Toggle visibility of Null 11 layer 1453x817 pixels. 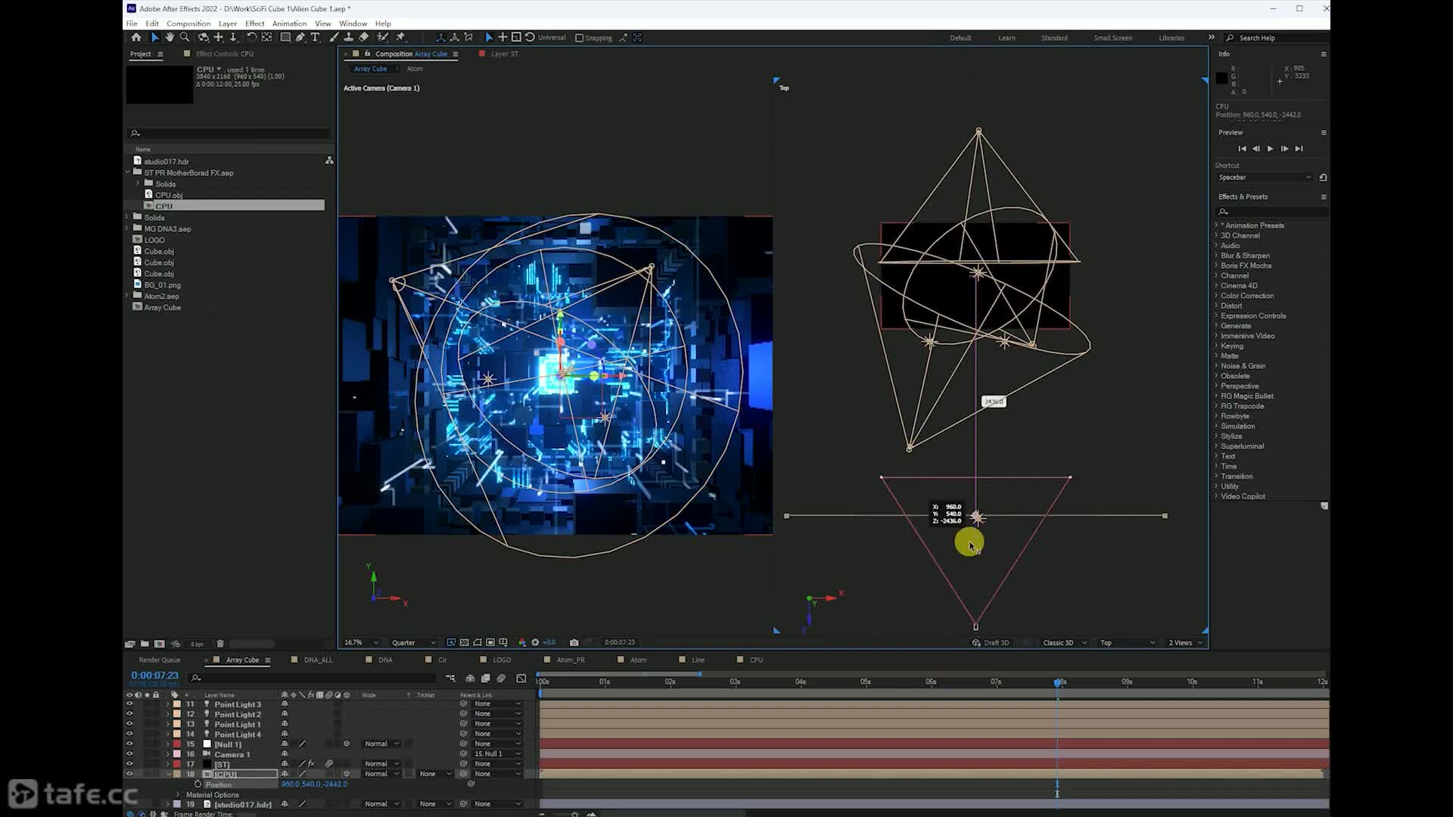tap(129, 743)
